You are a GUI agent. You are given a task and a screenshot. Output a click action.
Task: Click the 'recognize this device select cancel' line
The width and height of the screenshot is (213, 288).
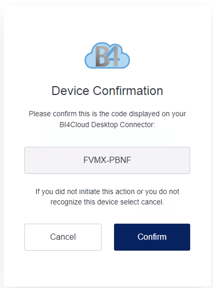click(107, 202)
